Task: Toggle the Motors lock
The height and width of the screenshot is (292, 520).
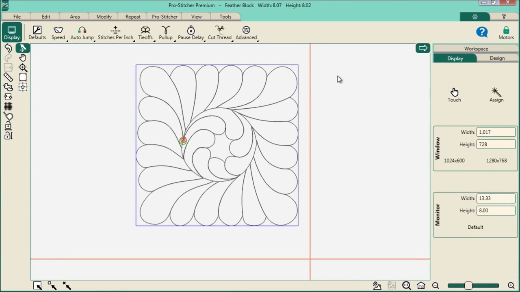Action: click(x=506, y=33)
